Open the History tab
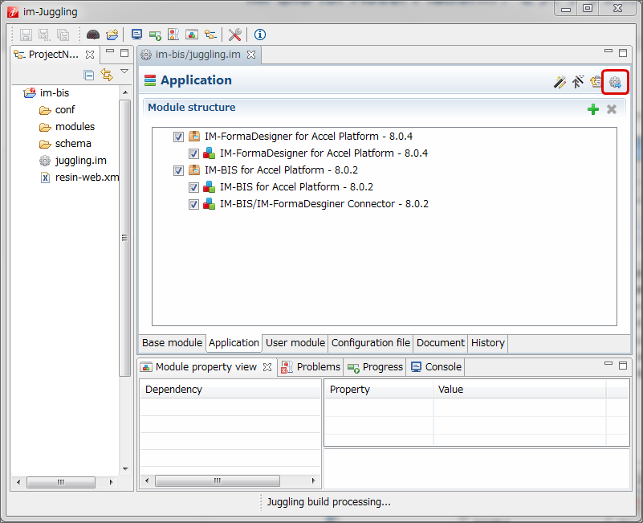Screen dimensions: 643x523 pos(487,343)
